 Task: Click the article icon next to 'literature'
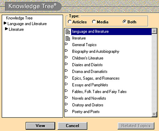68,38
